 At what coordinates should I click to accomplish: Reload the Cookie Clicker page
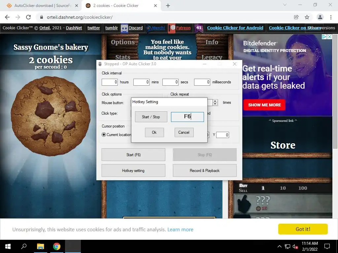28,17
